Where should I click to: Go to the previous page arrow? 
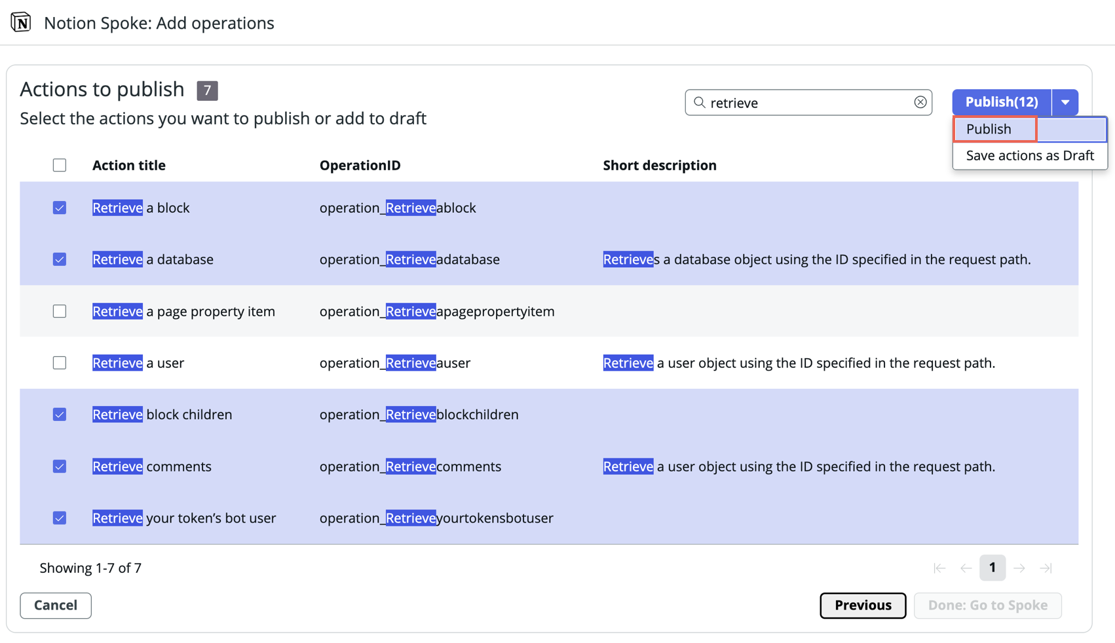(966, 568)
